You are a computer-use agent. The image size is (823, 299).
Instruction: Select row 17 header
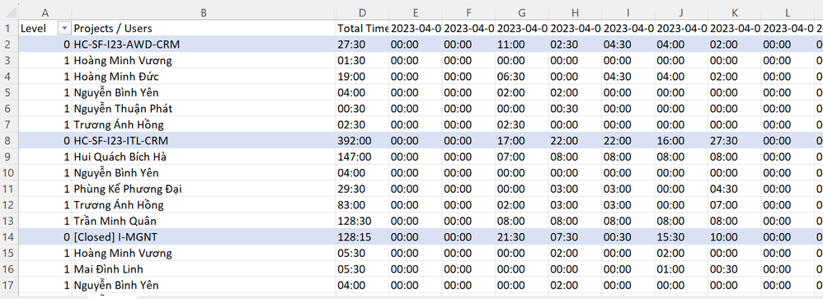tap(9, 285)
